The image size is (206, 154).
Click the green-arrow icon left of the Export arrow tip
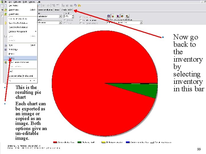pyautogui.click(x=6, y=62)
